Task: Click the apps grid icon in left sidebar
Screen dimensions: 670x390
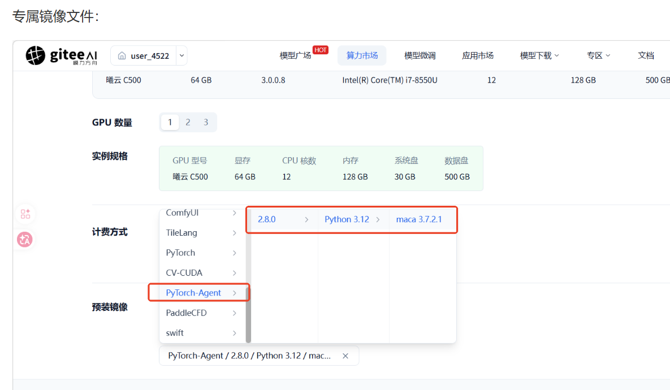Action: point(25,214)
